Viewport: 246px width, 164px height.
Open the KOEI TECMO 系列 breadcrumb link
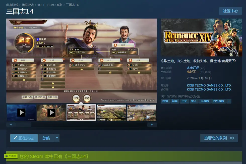50,5
